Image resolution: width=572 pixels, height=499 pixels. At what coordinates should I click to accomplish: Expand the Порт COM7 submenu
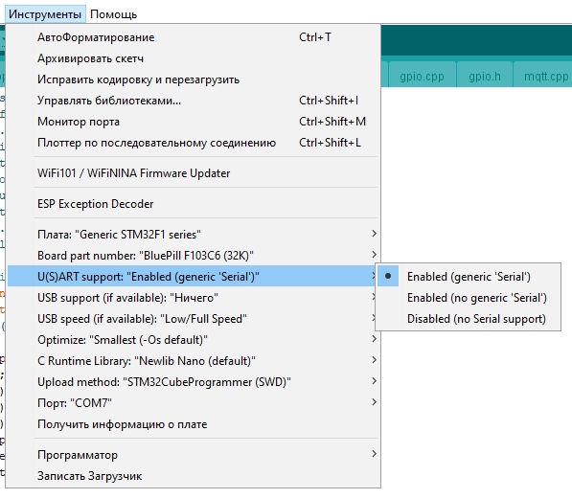coord(193,403)
